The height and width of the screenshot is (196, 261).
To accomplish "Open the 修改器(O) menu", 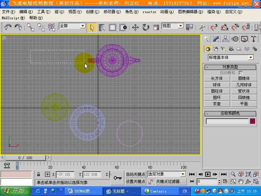I will point(112,12).
